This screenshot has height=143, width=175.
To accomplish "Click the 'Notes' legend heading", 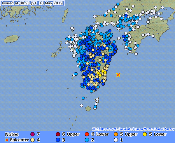I will point(12,135).
